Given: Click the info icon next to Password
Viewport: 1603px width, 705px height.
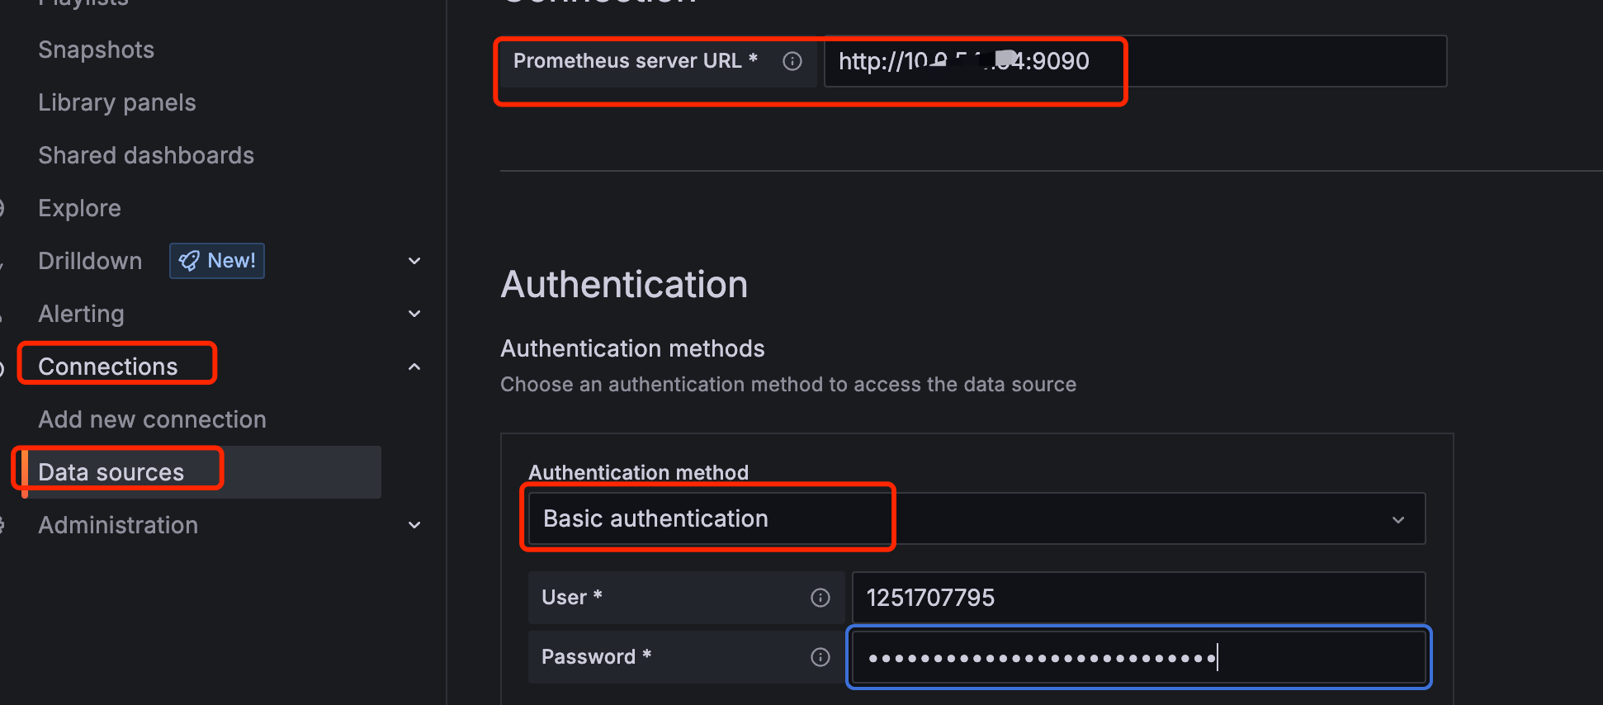Looking at the screenshot, I should (x=820, y=657).
